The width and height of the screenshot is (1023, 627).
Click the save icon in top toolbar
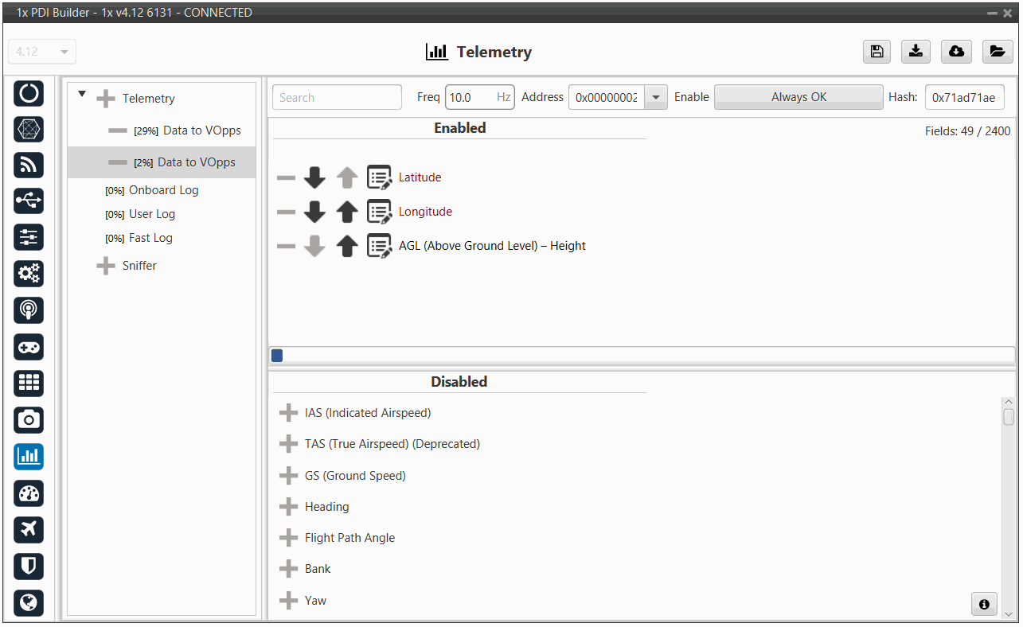pyautogui.click(x=877, y=52)
